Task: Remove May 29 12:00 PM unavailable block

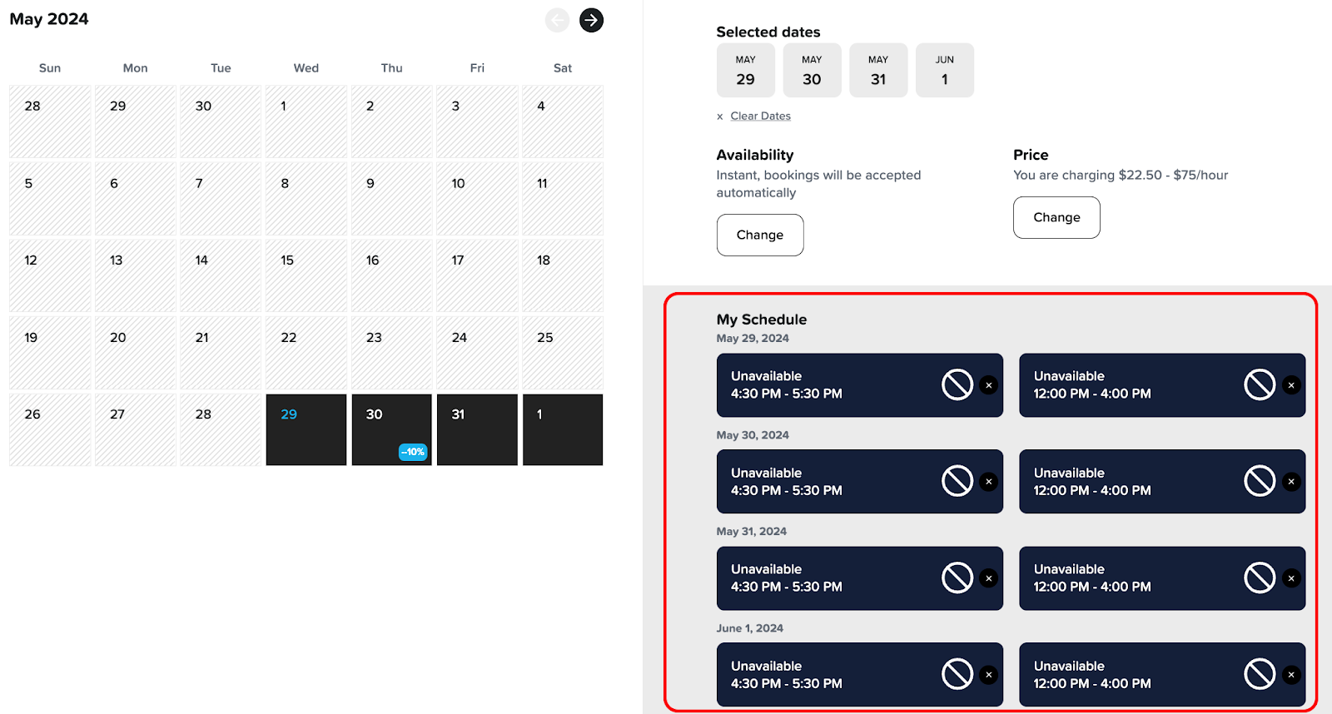Action: 1291,385
